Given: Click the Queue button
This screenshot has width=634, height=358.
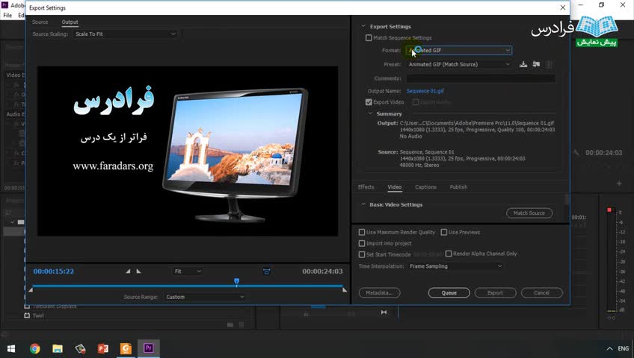Looking at the screenshot, I should (449, 292).
